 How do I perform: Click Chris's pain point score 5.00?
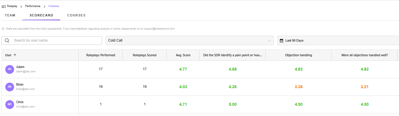tap(233, 104)
